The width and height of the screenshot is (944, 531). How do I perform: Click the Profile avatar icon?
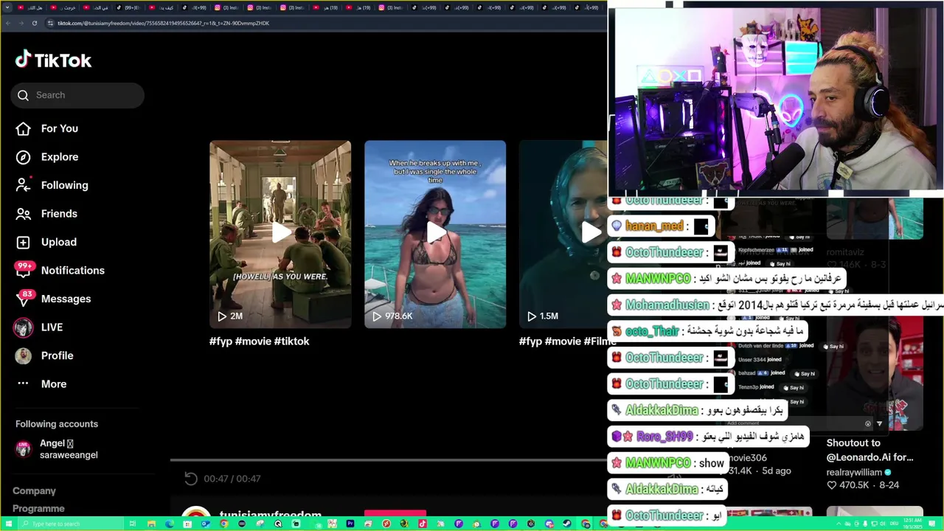click(x=24, y=355)
